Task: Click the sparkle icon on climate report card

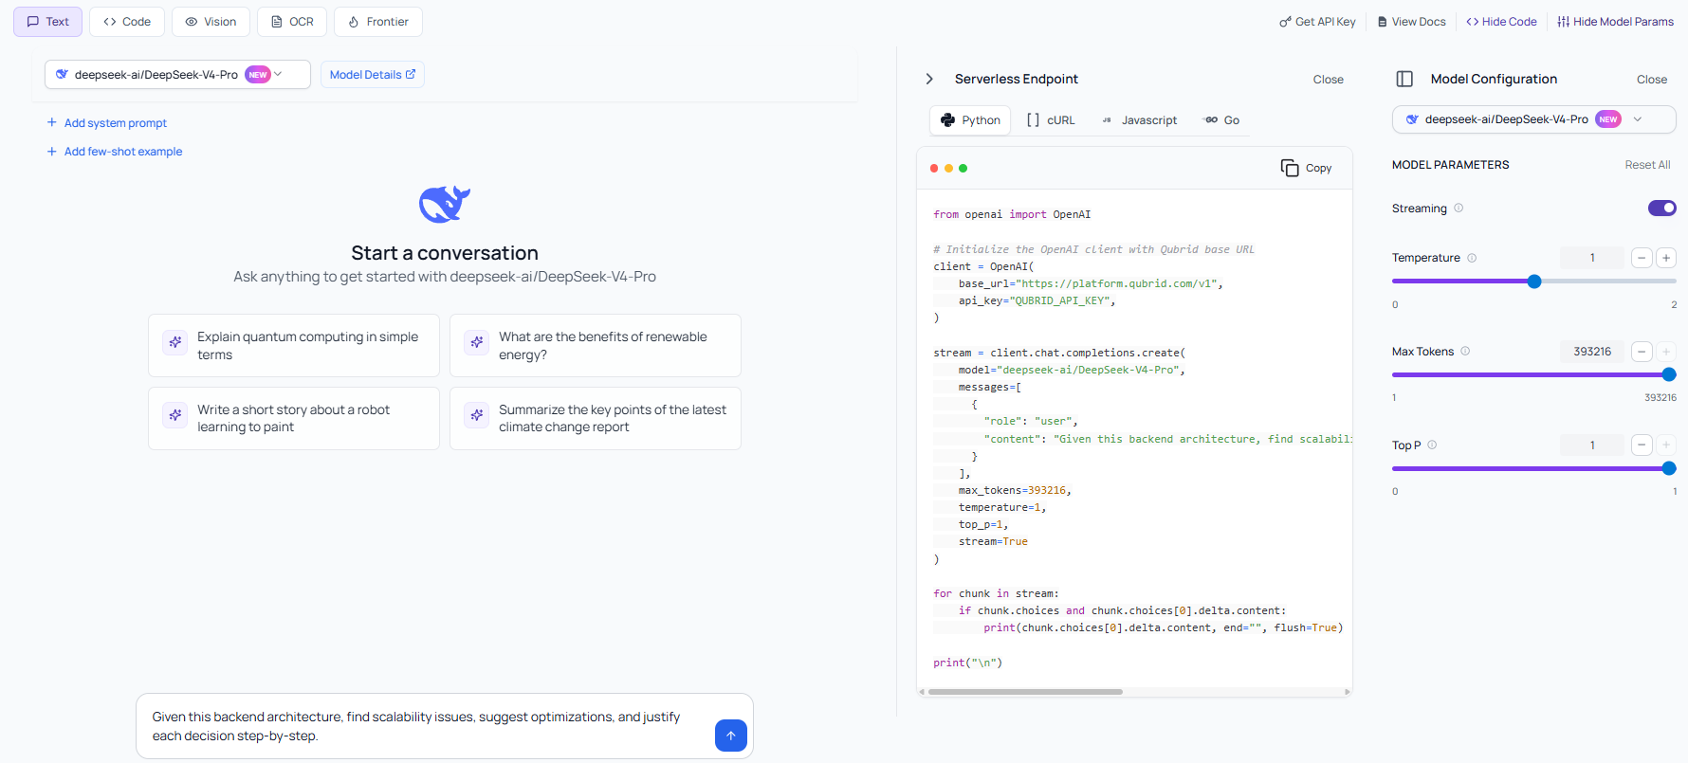Action: [x=477, y=415]
